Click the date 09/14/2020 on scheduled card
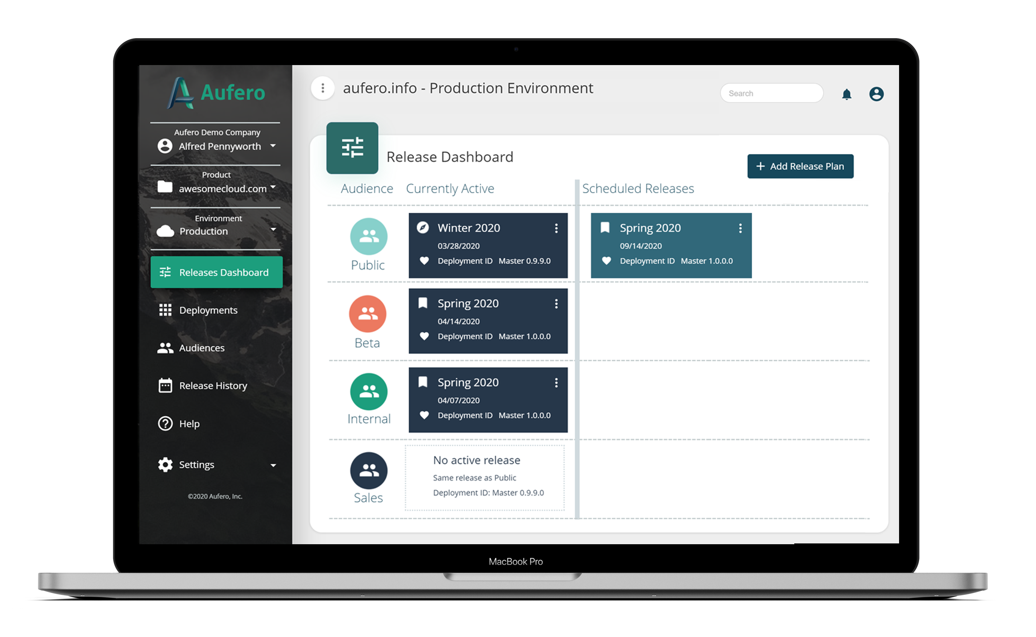Viewport: 1036px width, 637px height. (641, 246)
